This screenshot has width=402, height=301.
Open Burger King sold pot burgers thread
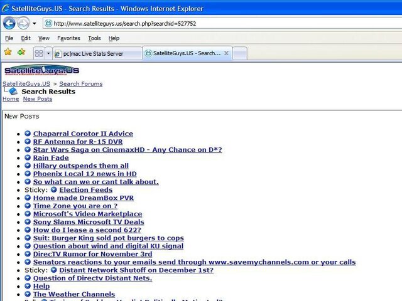point(109,238)
